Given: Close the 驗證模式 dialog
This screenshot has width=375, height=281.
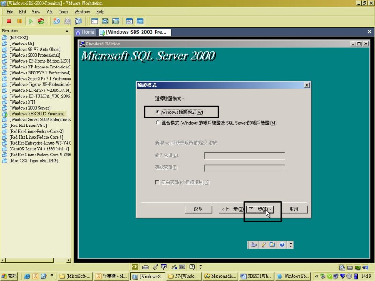Looking at the screenshot, I should [307, 85].
